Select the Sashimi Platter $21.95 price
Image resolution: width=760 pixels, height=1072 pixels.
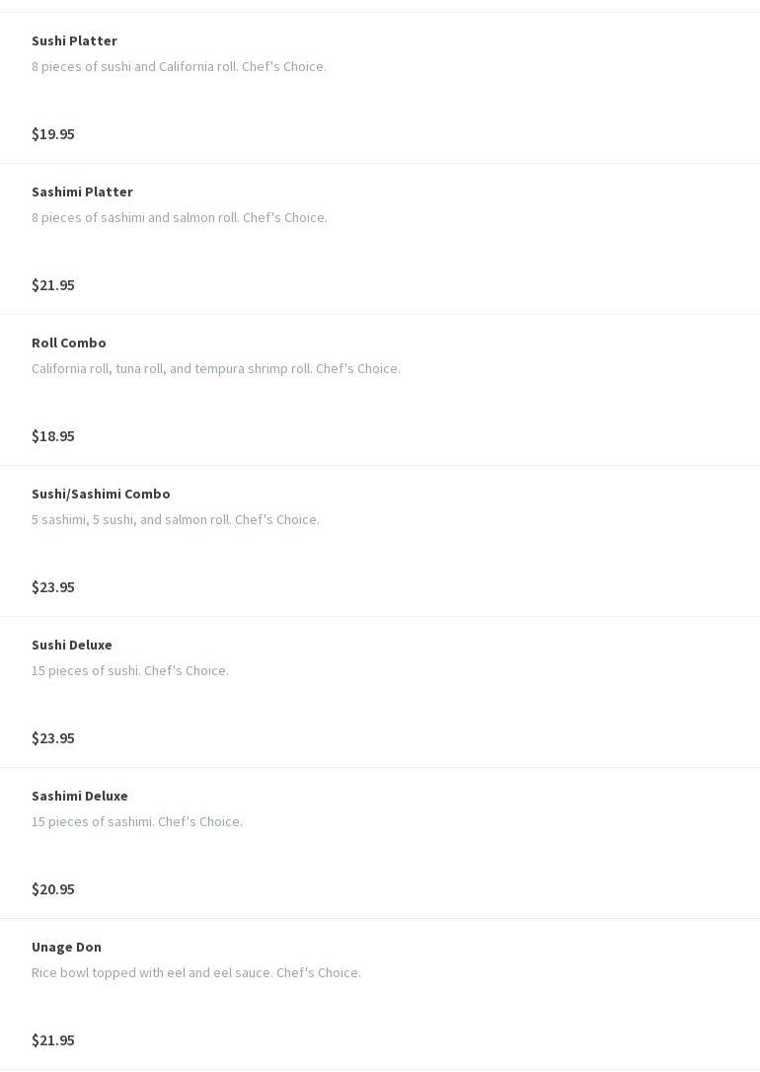tap(53, 284)
